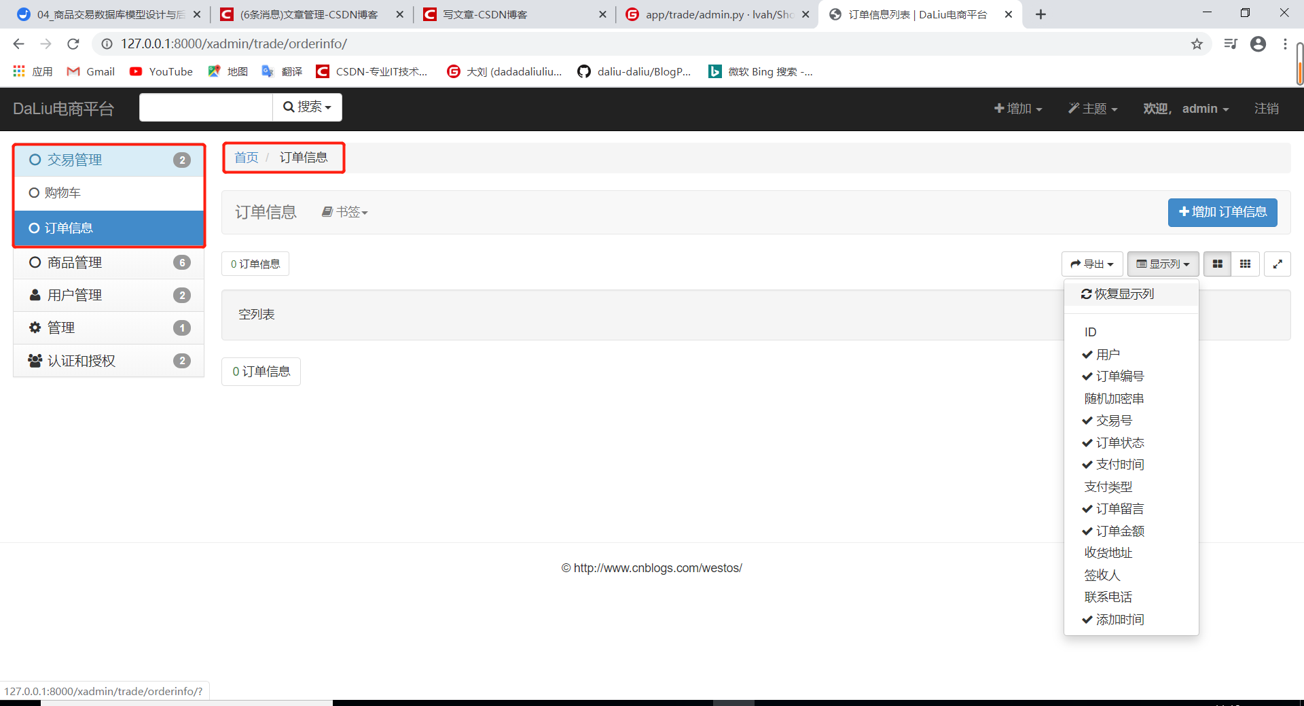Open the media control queue icon

[x=1230, y=44]
